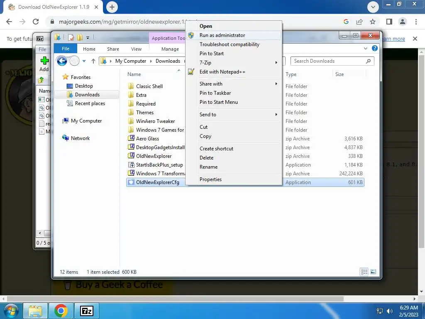Open the Manage ribbon tab
The image size is (425, 319).
click(x=170, y=49)
